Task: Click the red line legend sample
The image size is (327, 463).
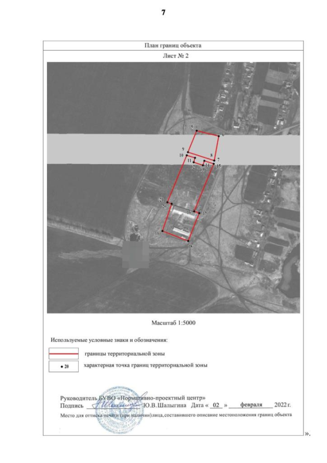Action: click(x=63, y=354)
